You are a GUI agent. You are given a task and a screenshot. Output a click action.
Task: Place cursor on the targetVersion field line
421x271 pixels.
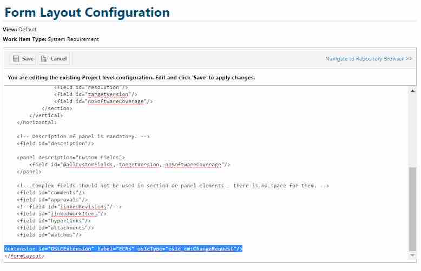(x=98, y=94)
